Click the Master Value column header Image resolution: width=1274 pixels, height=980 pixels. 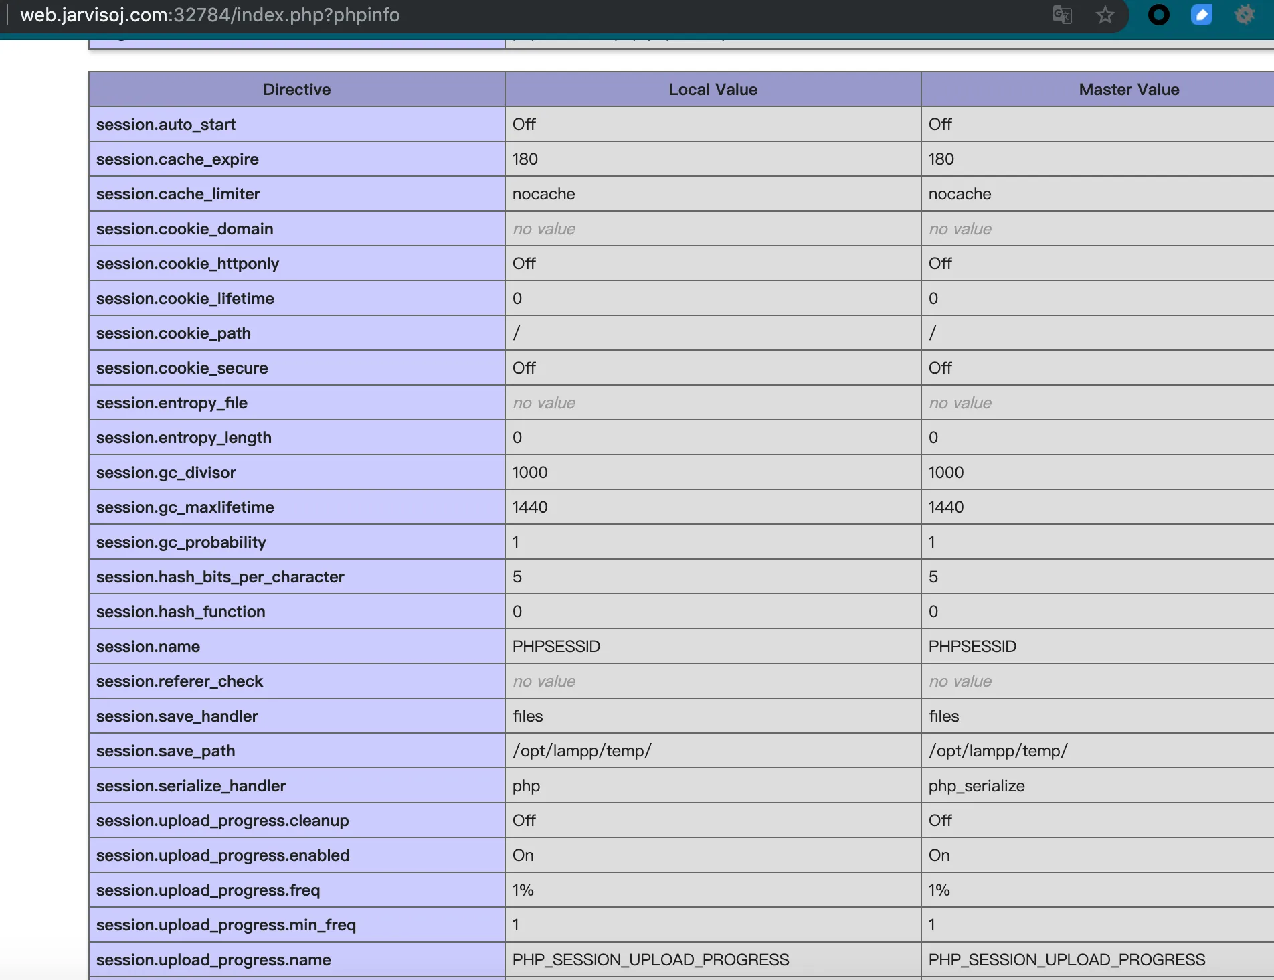[1129, 90]
